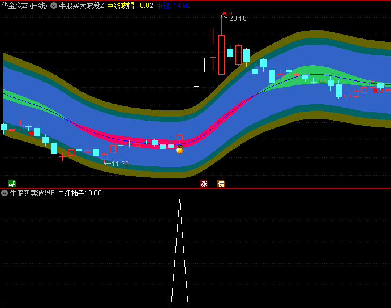Image resolution: width=391 pixels, height=308 pixels.
Task: Open dropdown arrow beside 牛股买卖波段Z indicator
Action: tap(54, 6)
